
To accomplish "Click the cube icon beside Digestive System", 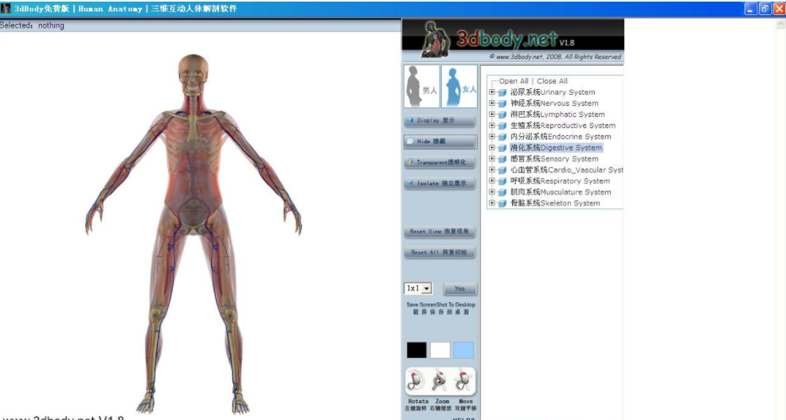I will click(x=502, y=148).
